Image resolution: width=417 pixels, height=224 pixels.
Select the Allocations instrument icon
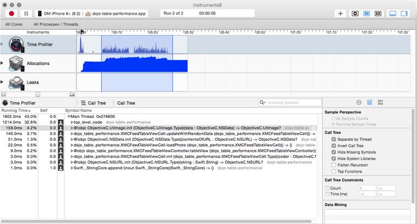[x=16, y=64]
